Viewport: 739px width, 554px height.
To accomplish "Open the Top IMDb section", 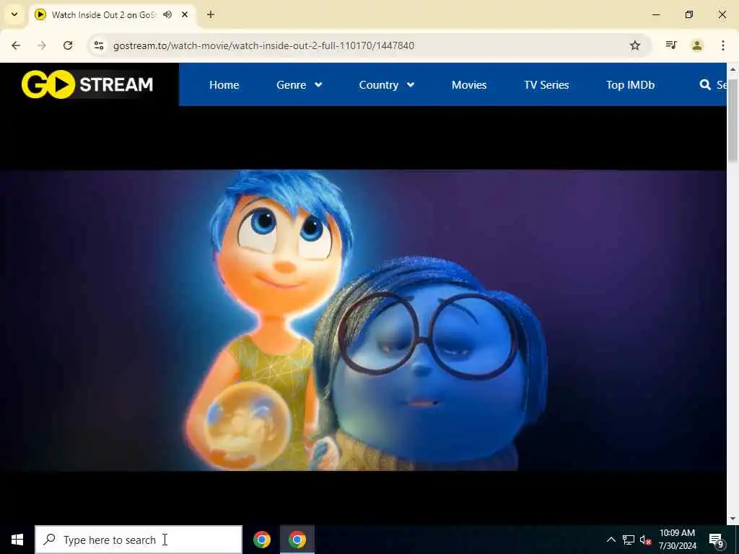I will point(630,85).
